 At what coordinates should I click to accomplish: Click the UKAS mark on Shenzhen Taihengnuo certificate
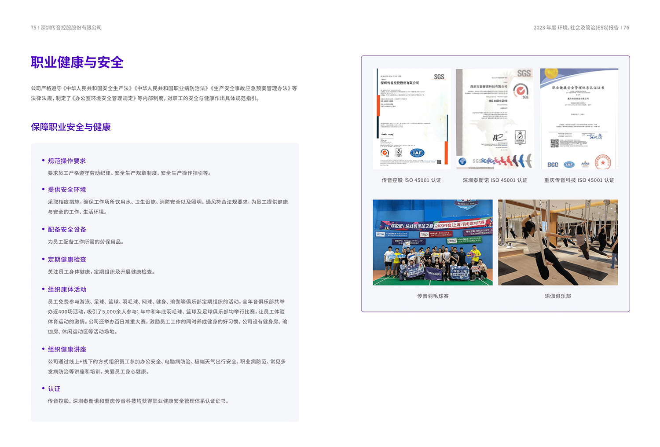coord(520,137)
